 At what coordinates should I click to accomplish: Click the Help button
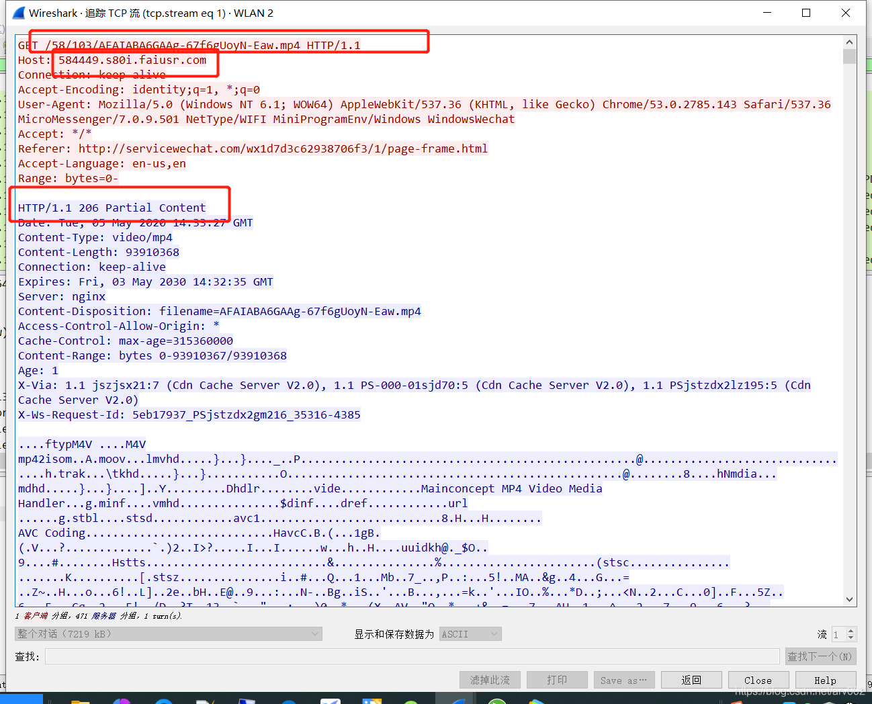(x=826, y=680)
